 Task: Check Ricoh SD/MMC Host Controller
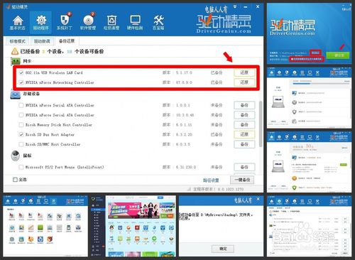(x=21, y=144)
